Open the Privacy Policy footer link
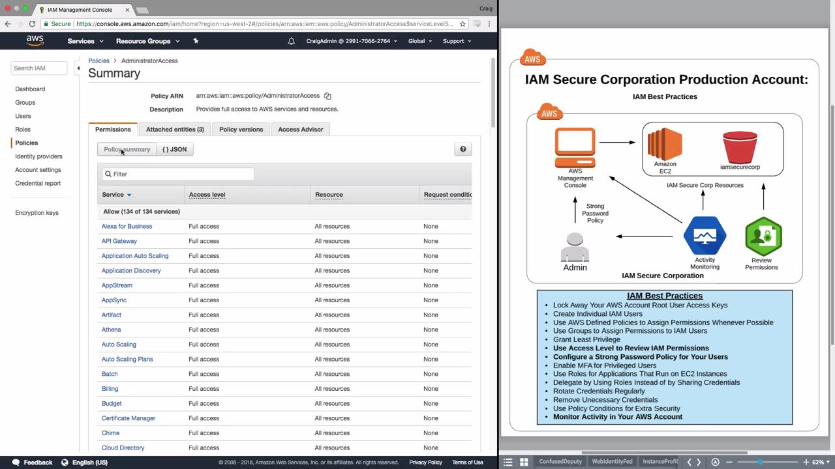 (x=426, y=462)
